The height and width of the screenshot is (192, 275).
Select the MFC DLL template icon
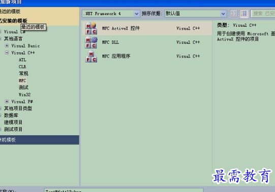[x=91, y=43]
